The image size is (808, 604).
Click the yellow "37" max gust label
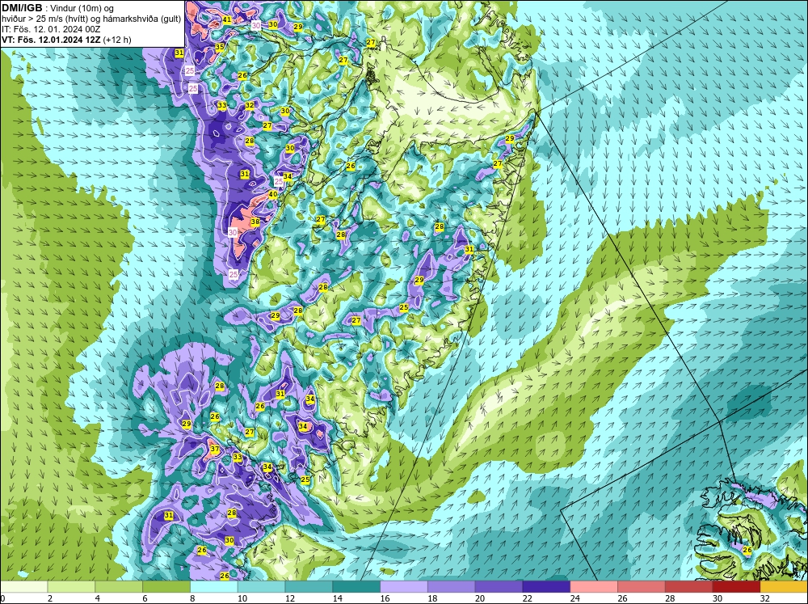pyautogui.click(x=215, y=449)
